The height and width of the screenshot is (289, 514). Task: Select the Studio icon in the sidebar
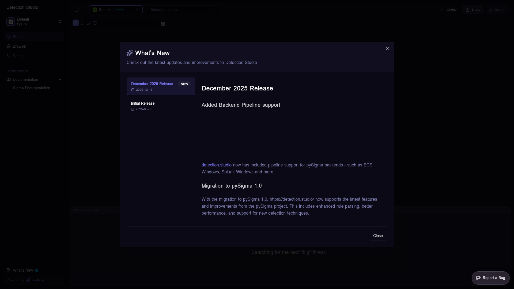[9, 37]
